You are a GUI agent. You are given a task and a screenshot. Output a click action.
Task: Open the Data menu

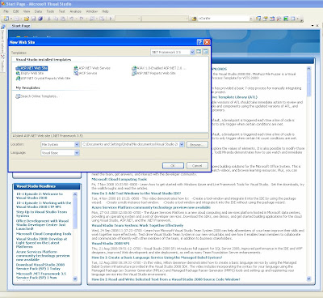tap(38, 11)
